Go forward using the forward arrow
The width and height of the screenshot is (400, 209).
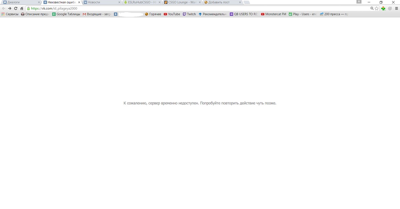[x=10, y=8]
